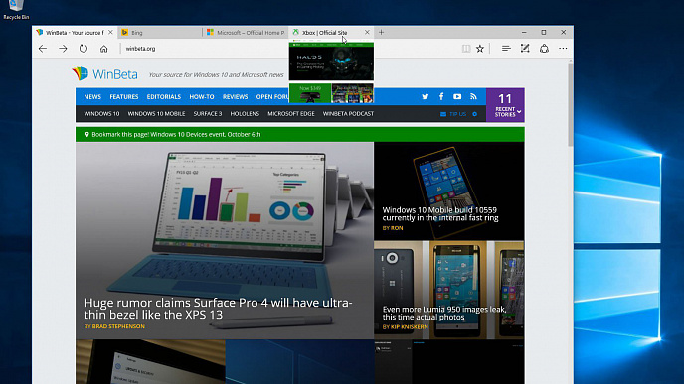Open the More actions ellipsis menu
The image size is (684, 384).
[x=563, y=49]
